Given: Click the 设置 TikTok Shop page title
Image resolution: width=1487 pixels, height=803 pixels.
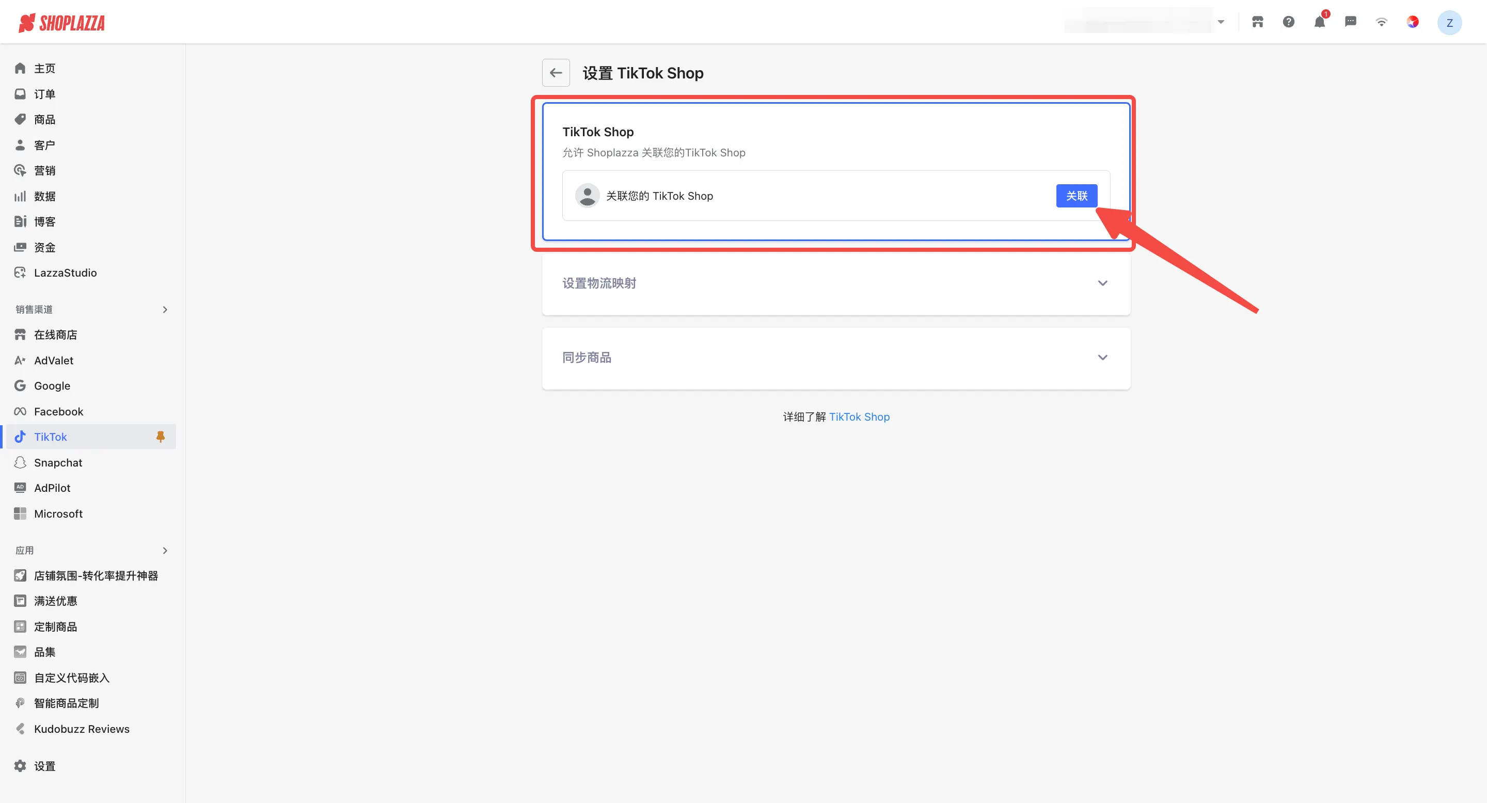Looking at the screenshot, I should 643,73.
